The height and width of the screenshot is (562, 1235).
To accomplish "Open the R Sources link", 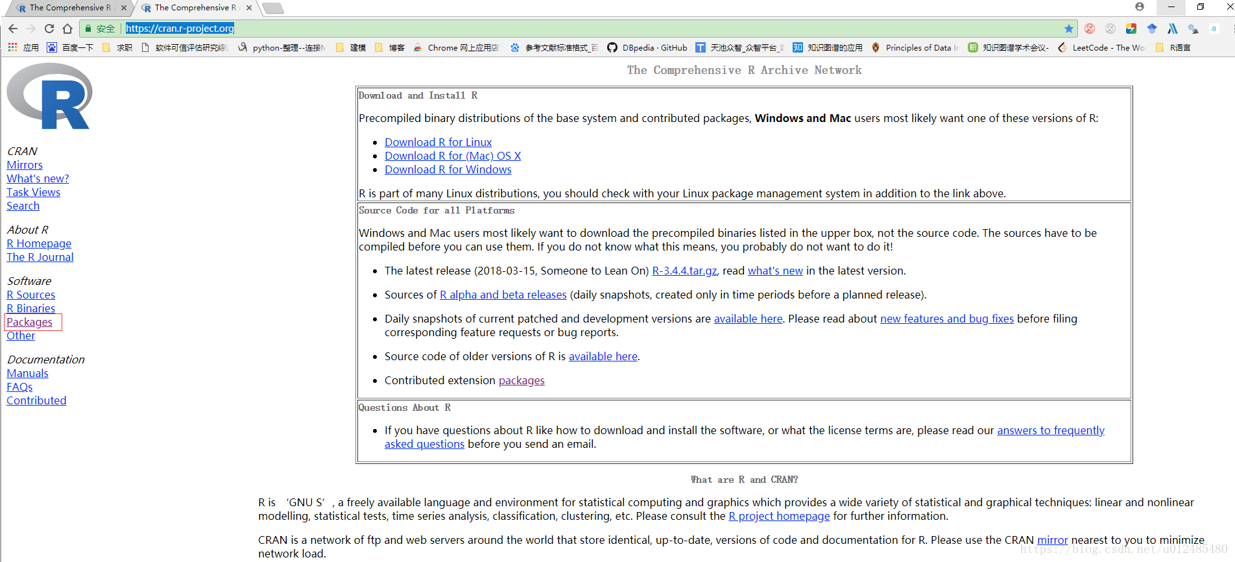I will click(x=30, y=295).
